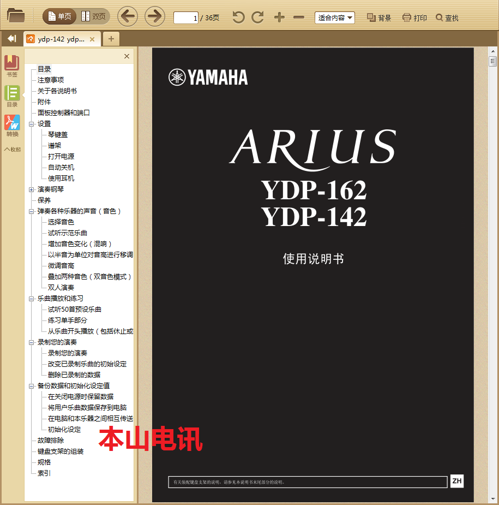Select 自动关机 in the outline
Screen dimensions: 499x505
[x=61, y=168]
